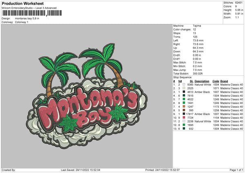Click the dark green swatch in the 7615 row
245x173 pixels.
tap(184, 95)
